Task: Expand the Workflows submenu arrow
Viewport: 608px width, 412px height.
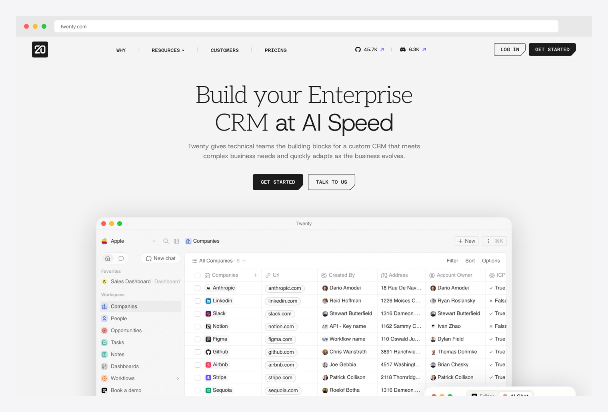Action: (178, 378)
